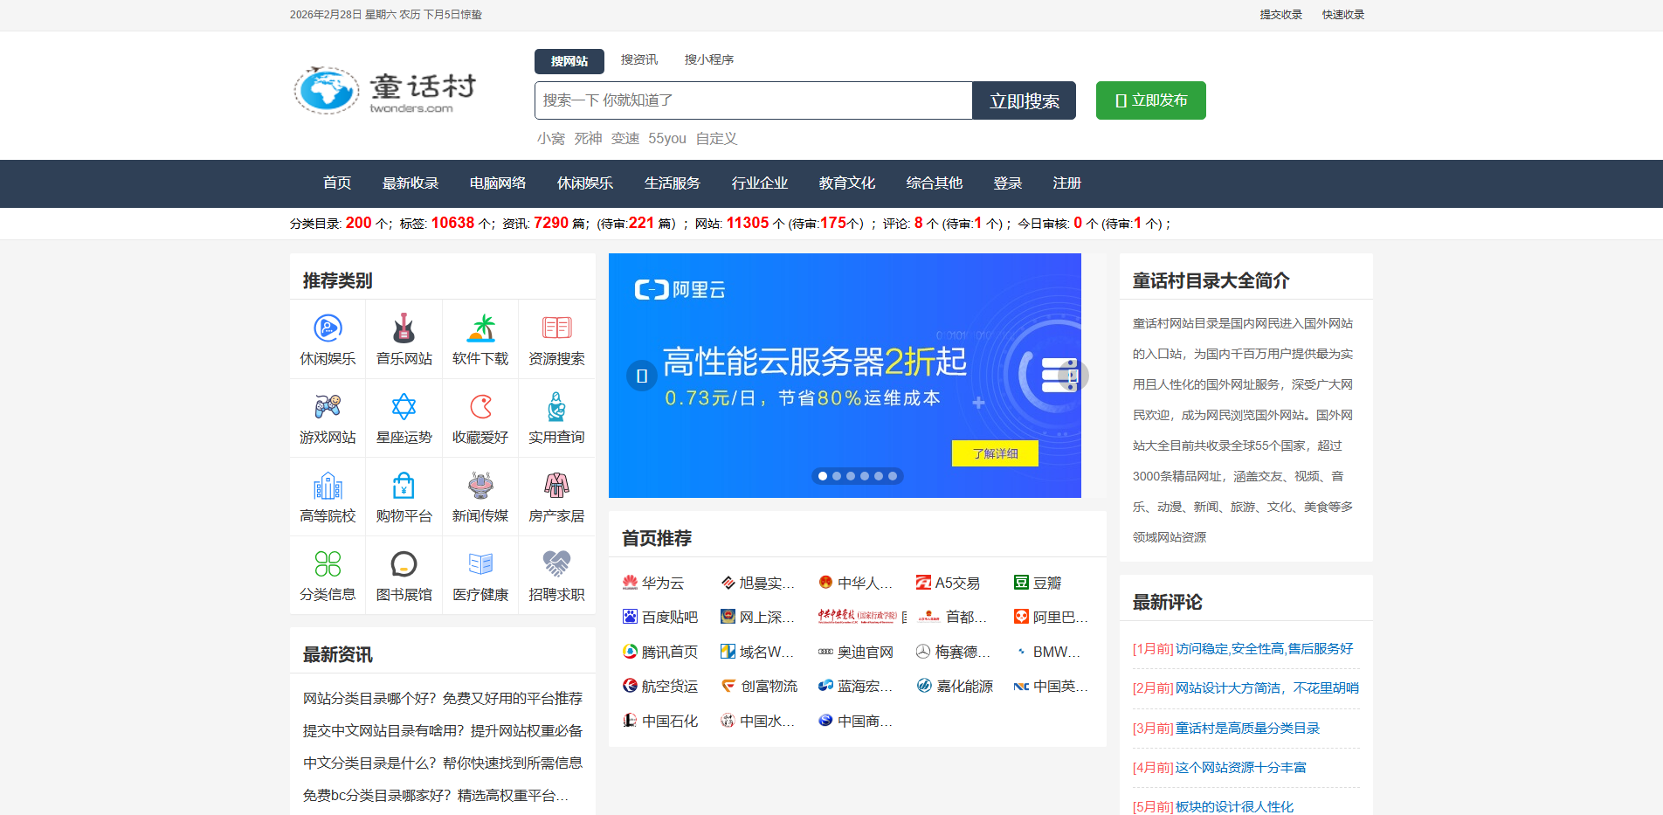Open the 提交收录 link
This screenshot has width=1663, height=815.
point(1279,14)
